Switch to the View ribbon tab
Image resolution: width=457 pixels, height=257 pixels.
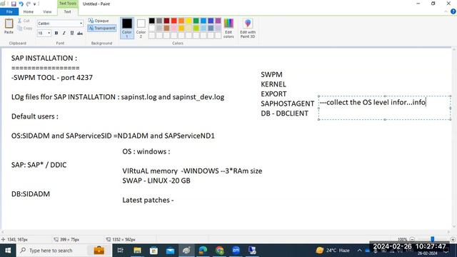pyautogui.click(x=47, y=11)
